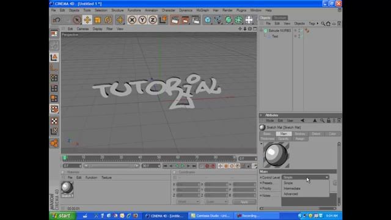The image size is (391, 220).
Task: Click the lock icon in Attributes panel
Action: click(x=329, y=120)
